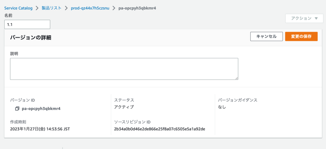This screenshot has width=326, height=149.
Task: Click the chevron after Service Catalog breadcrumb
Action: 37,8
